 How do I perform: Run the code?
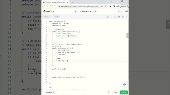115,92
